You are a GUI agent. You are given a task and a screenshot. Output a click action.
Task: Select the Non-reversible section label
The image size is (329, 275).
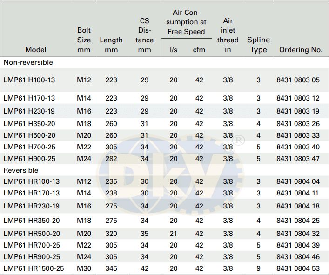[x=28, y=62]
